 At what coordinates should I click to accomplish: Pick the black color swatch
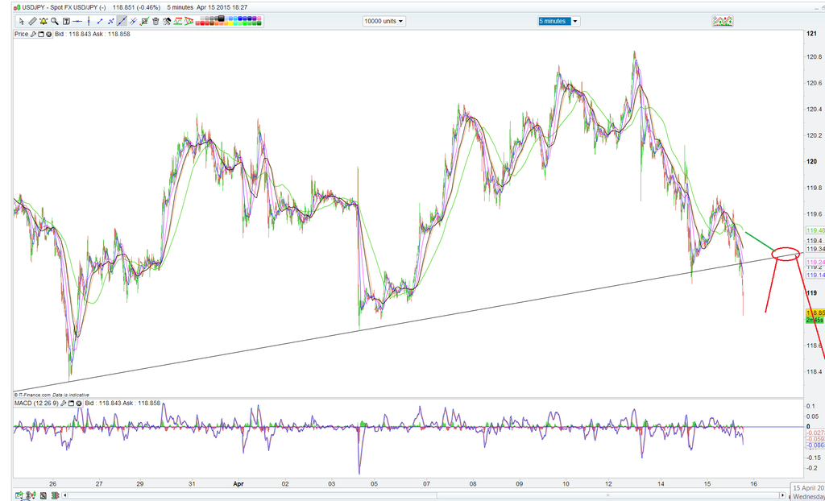221,19
